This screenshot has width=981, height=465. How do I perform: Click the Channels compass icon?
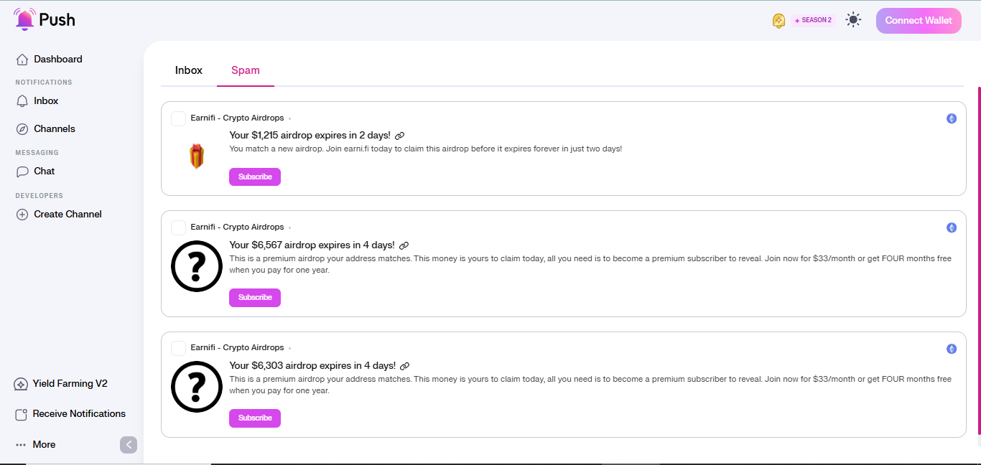(x=22, y=129)
